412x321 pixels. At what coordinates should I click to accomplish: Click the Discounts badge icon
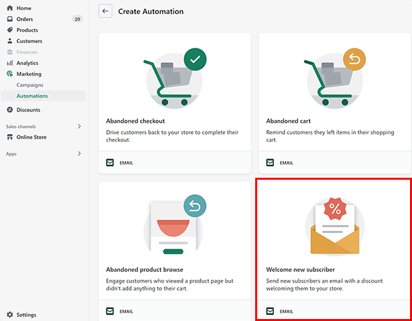point(10,110)
